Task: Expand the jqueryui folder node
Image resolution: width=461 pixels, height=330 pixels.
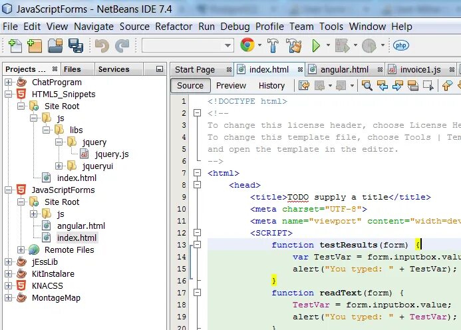Action: 59,166
